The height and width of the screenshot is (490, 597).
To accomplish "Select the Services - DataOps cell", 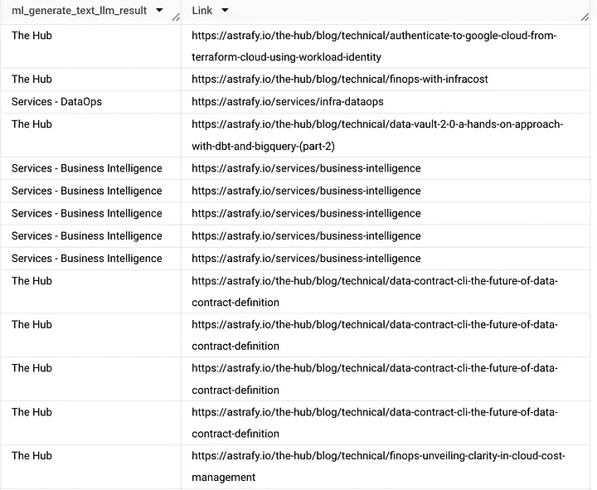I will tap(91, 102).
